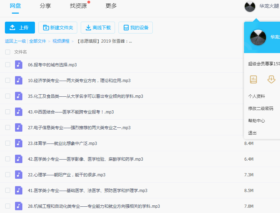The image size is (280, 213).
Task: Open file 35.化工及食品类 mp3
Action: [86, 96]
